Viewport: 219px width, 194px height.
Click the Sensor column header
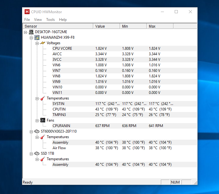coord(58,26)
